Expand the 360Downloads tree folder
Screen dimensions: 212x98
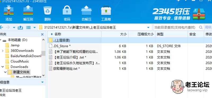click(x=3, y=51)
